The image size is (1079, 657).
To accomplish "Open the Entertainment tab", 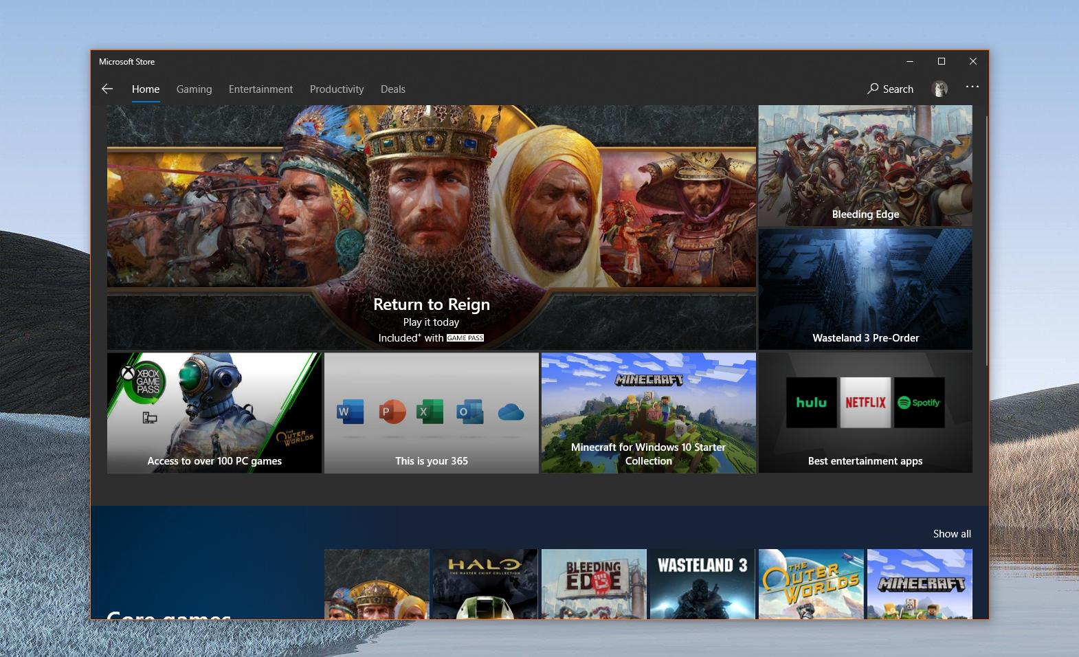I will point(260,89).
